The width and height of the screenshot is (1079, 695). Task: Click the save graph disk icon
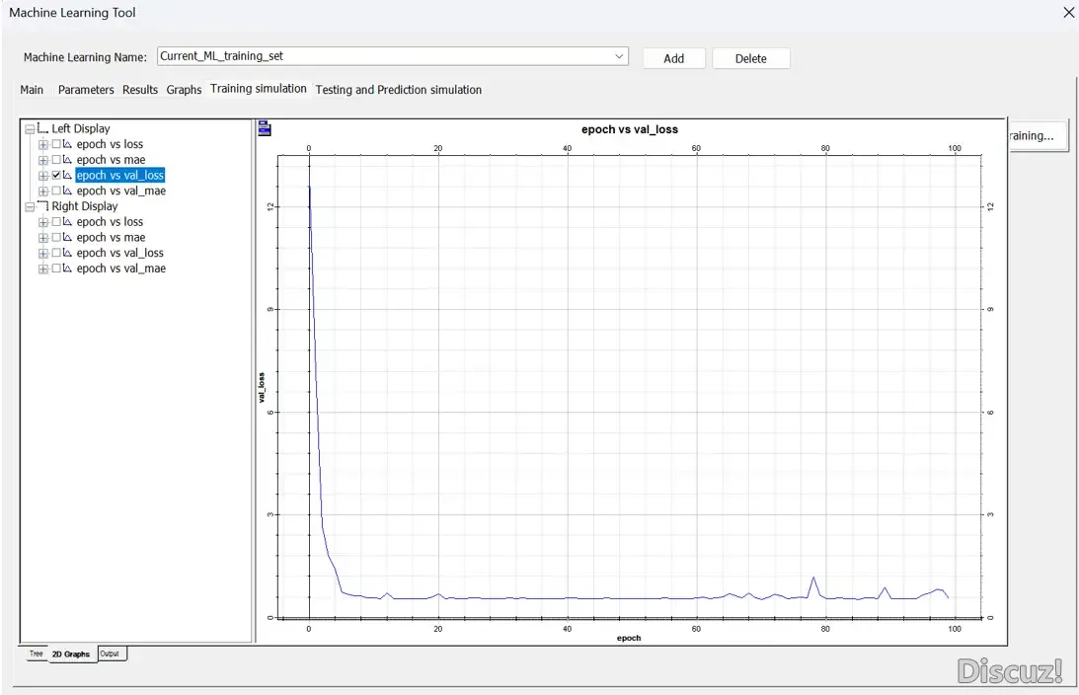[265, 128]
